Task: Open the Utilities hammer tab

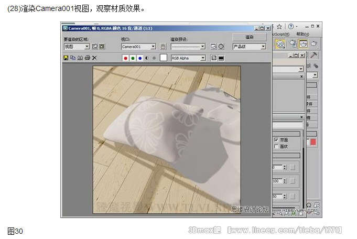Action: tap(314, 55)
